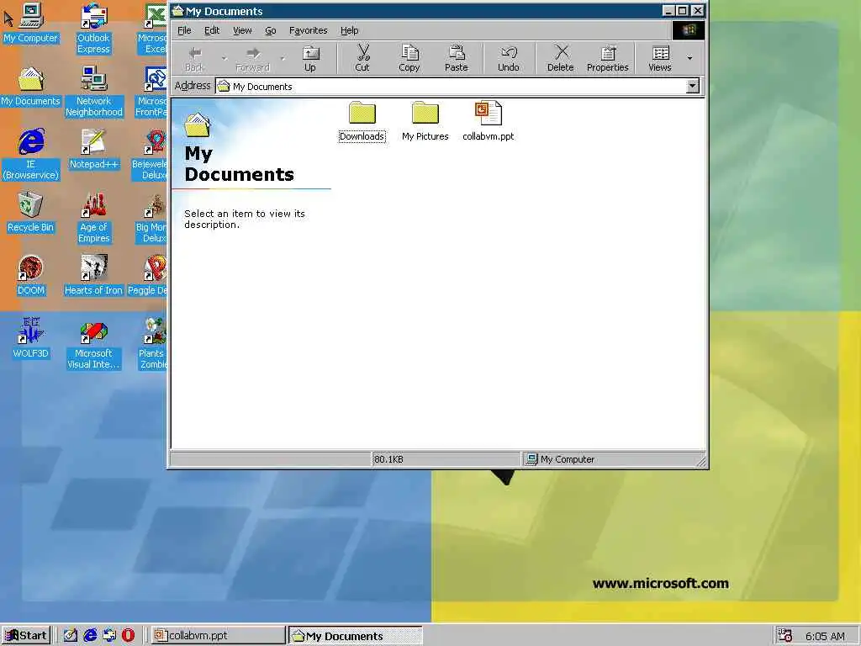Minimize the My Documents window

[x=668, y=10]
